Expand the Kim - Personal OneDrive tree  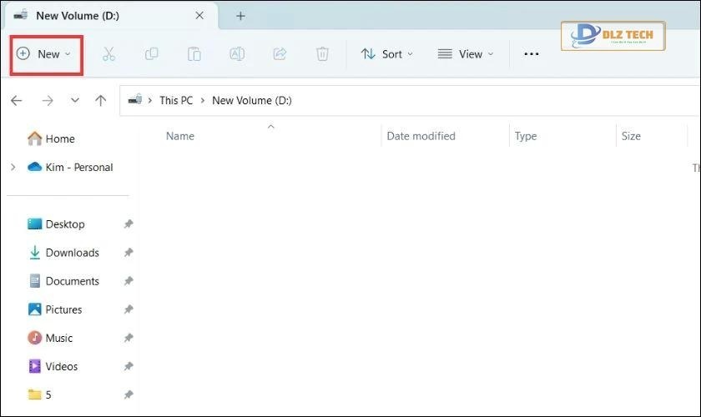coord(13,167)
